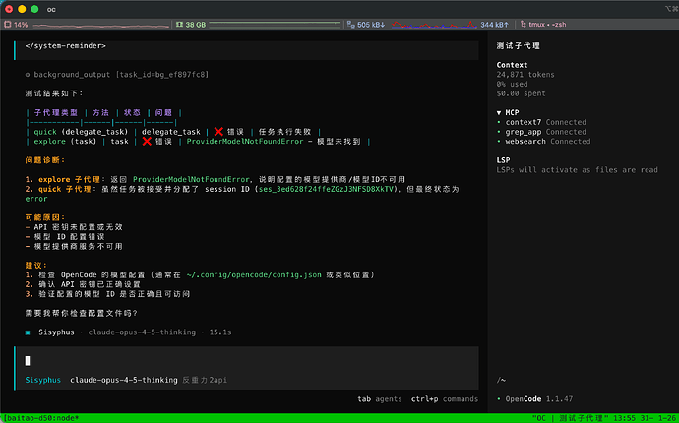Image resolution: width=679 pixels, height=423 pixels.
Task: Click the 问题 table header
Action: pos(163,112)
